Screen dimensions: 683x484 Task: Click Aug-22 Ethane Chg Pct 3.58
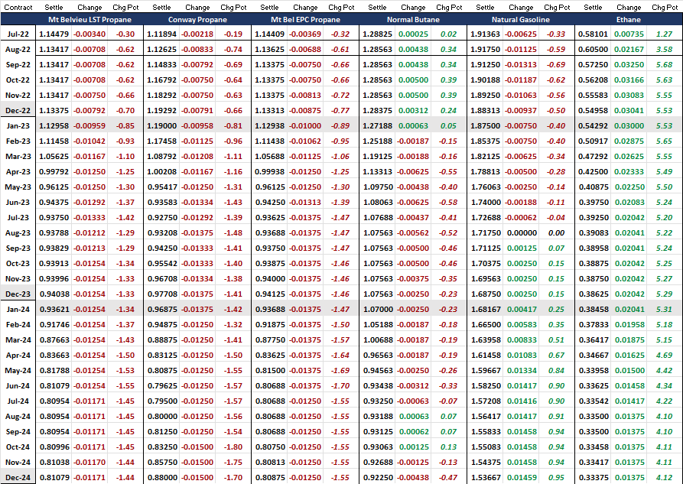point(665,49)
